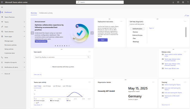Click Show all in sidebar
The width and height of the screenshot is (190, 109).
tap(7, 74)
